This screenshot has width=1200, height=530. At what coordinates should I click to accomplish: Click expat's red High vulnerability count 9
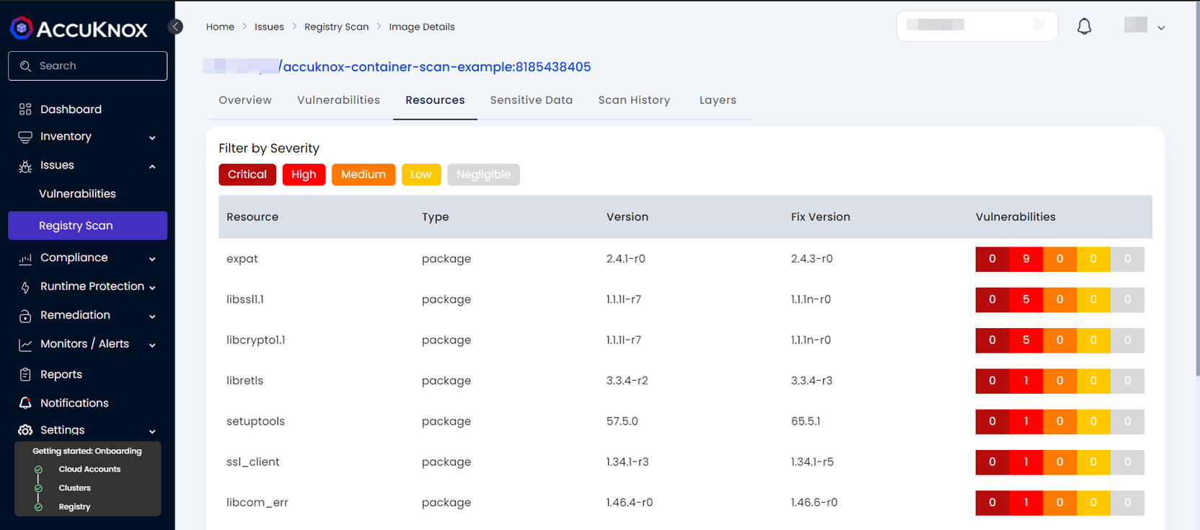pyautogui.click(x=1025, y=259)
